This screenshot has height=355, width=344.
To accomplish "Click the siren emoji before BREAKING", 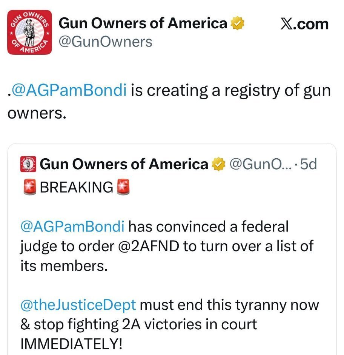I will [x=29, y=187].
